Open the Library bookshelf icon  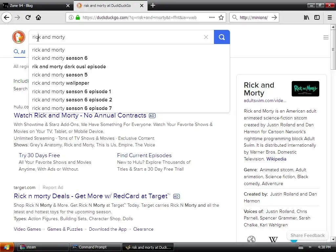click(307, 17)
